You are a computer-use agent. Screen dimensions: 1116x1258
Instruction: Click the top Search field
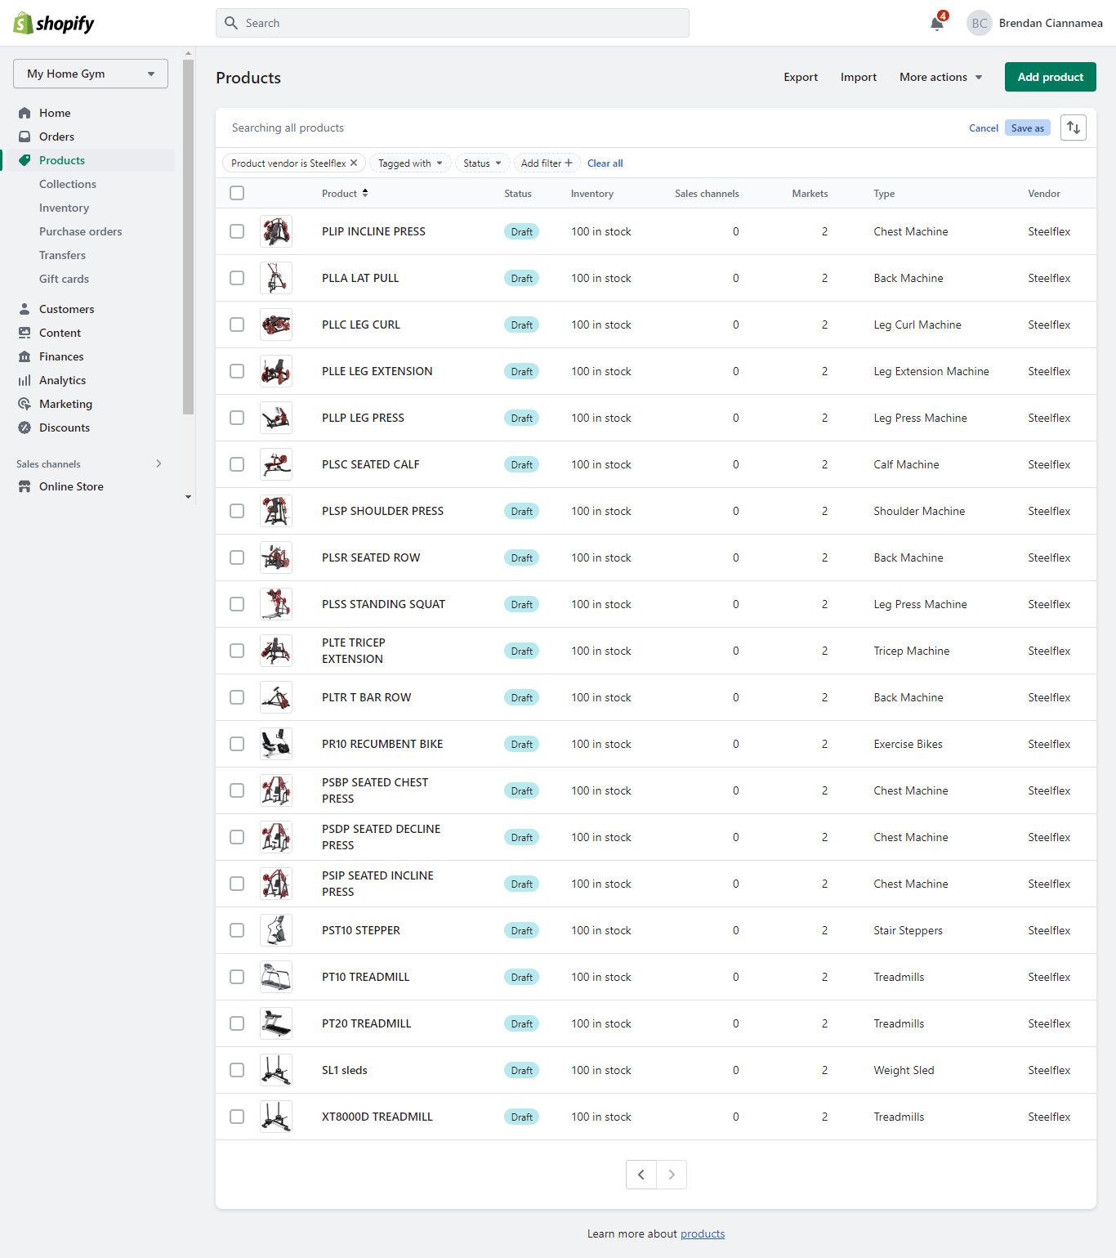click(453, 23)
